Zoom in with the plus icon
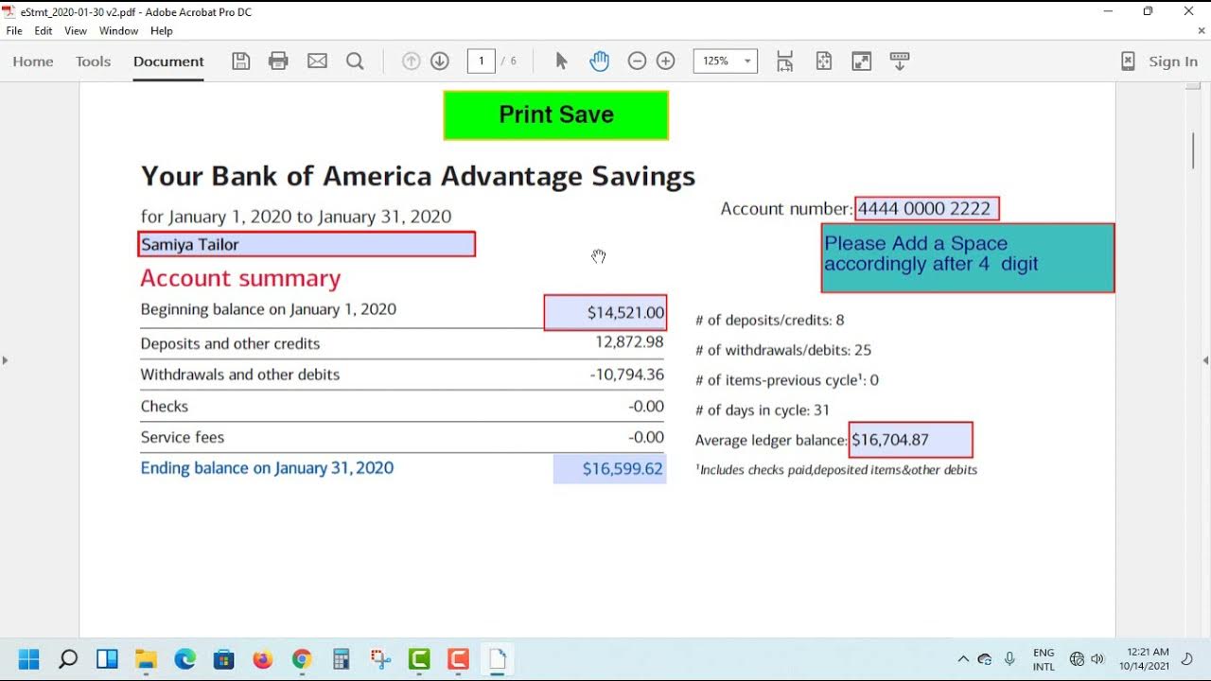Screen dimensions: 1211x681 tap(666, 61)
